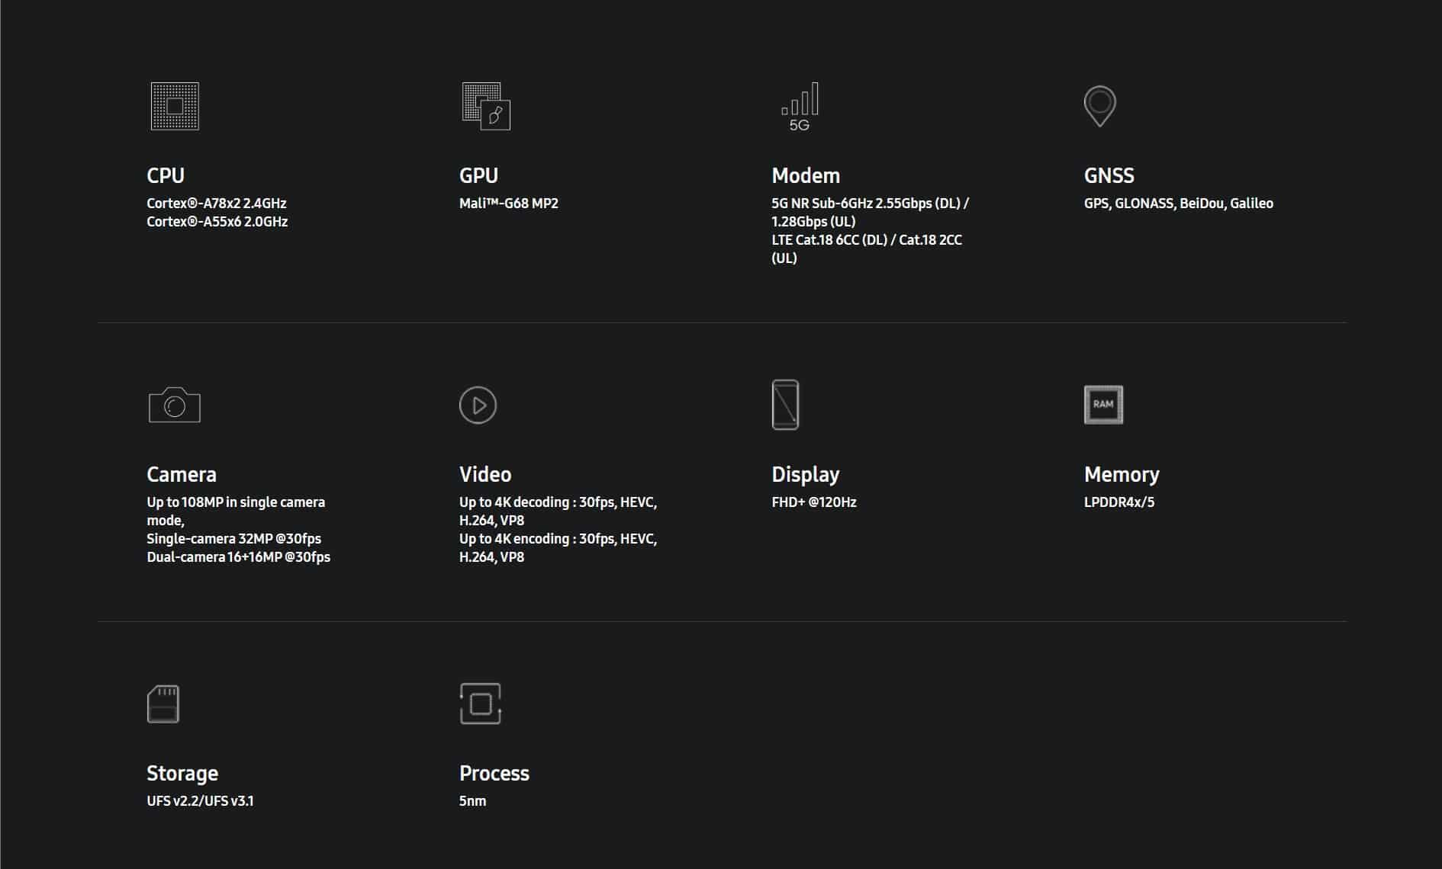Select the Camera heading
The height and width of the screenshot is (869, 1442).
182,474
